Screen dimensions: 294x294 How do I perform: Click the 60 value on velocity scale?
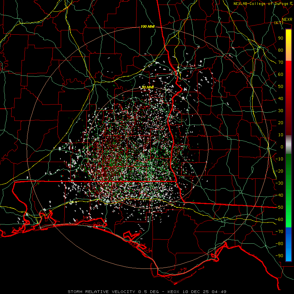tap(281, 74)
